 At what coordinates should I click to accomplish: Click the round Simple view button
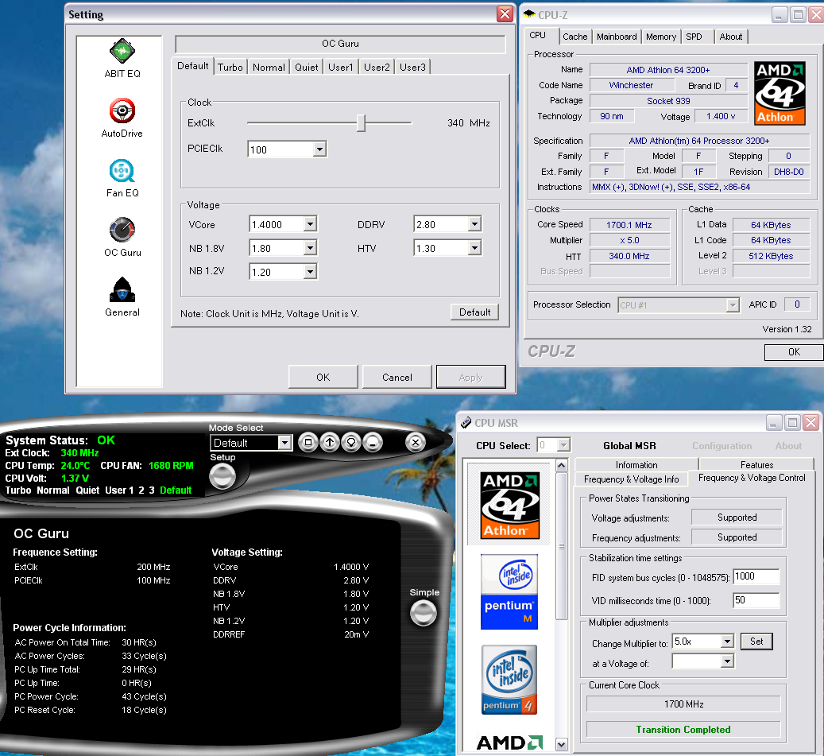[423, 613]
